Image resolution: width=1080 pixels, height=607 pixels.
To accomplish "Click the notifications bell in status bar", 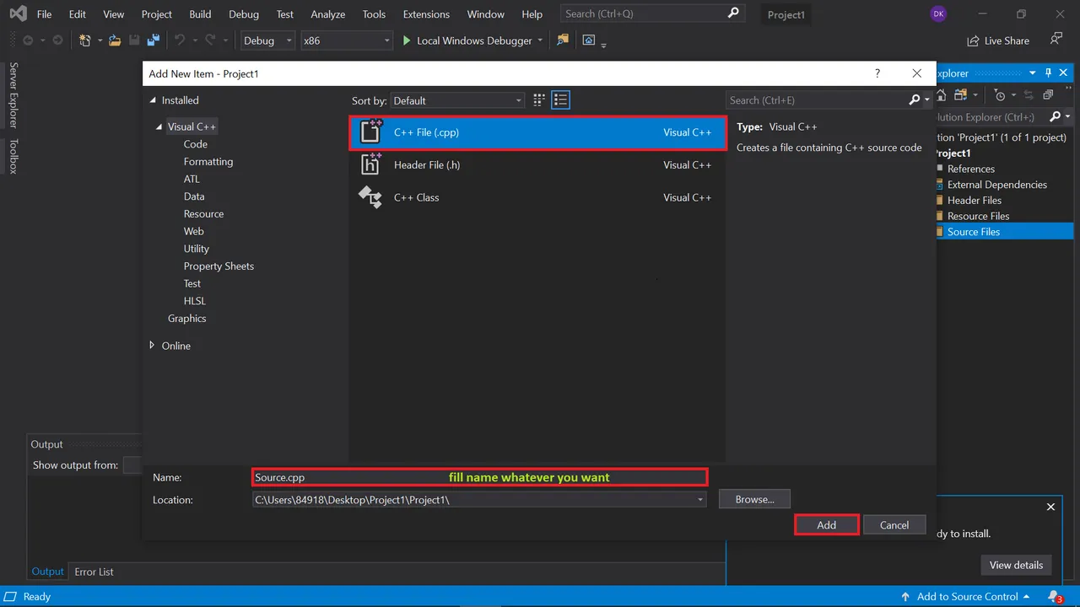I will pos(1054,596).
